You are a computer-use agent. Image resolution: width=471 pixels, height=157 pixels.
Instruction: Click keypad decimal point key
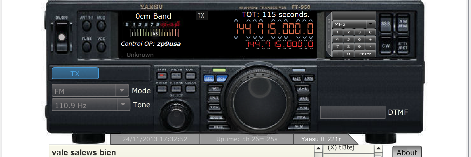pyautogui.click(x=338, y=54)
